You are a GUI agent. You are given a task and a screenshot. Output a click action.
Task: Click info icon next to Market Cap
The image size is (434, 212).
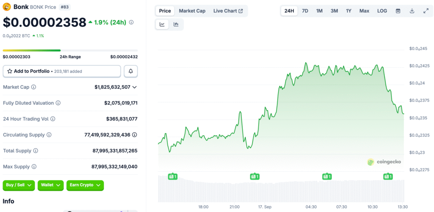pyautogui.click(x=33, y=87)
